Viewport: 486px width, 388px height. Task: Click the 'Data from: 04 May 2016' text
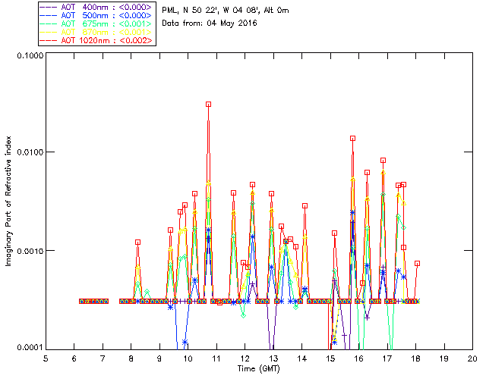tap(210, 23)
